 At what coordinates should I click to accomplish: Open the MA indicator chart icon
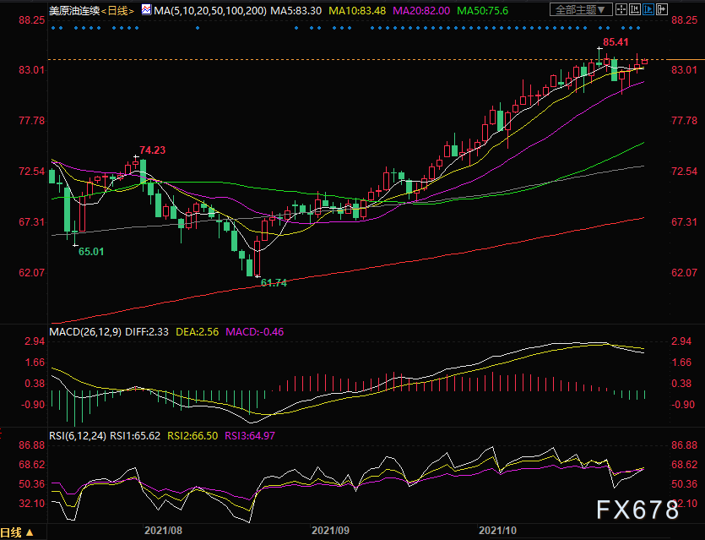146,10
